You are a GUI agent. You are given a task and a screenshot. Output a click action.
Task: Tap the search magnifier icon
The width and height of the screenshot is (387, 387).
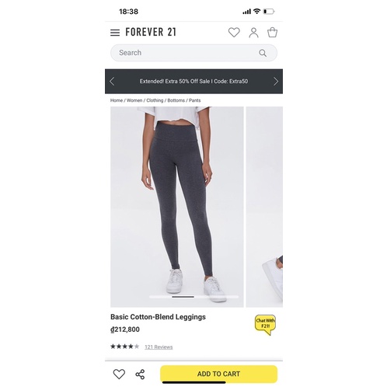(x=263, y=53)
